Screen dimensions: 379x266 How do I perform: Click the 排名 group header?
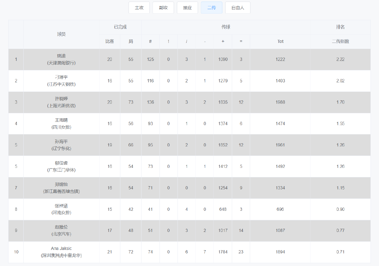click(340, 27)
